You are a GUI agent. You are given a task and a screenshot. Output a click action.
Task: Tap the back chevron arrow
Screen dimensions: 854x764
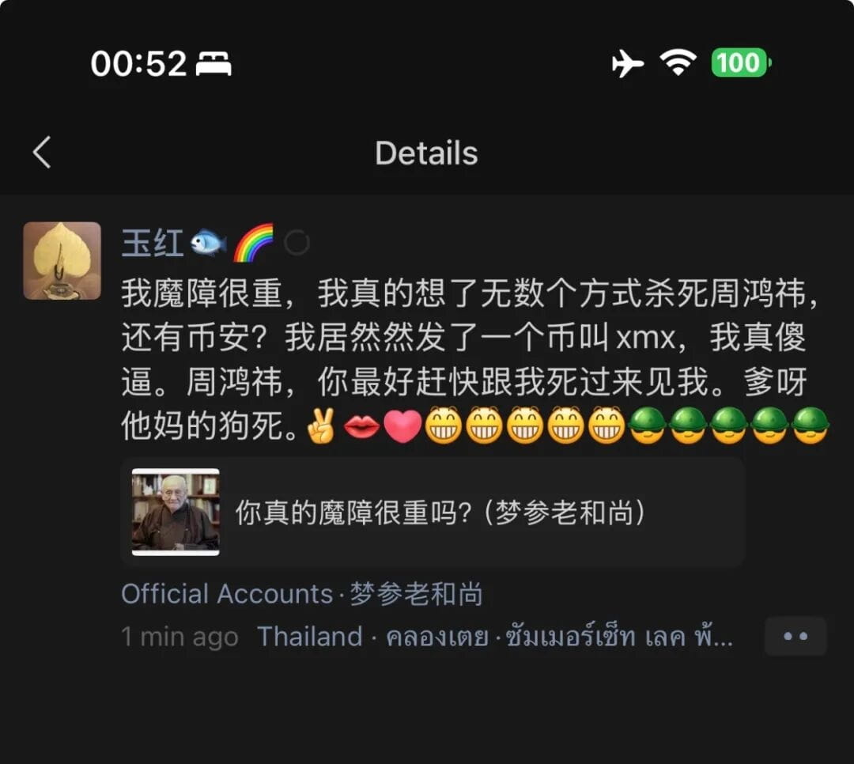(x=42, y=152)
